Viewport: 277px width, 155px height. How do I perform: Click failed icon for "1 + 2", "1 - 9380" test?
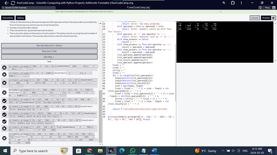coord(4,75)
